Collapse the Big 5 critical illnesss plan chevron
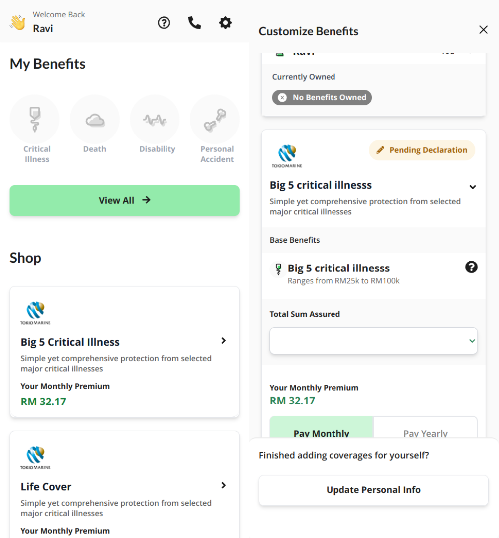The image size is (499, 538). pyautogui.click(x=473, y=187)
